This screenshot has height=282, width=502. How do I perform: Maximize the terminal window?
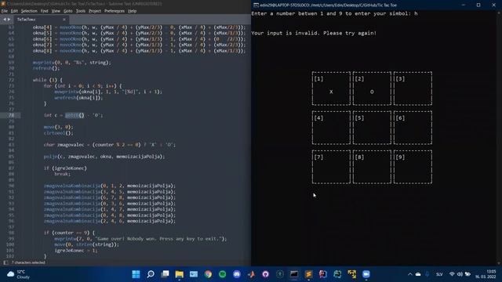pos(478,5)
